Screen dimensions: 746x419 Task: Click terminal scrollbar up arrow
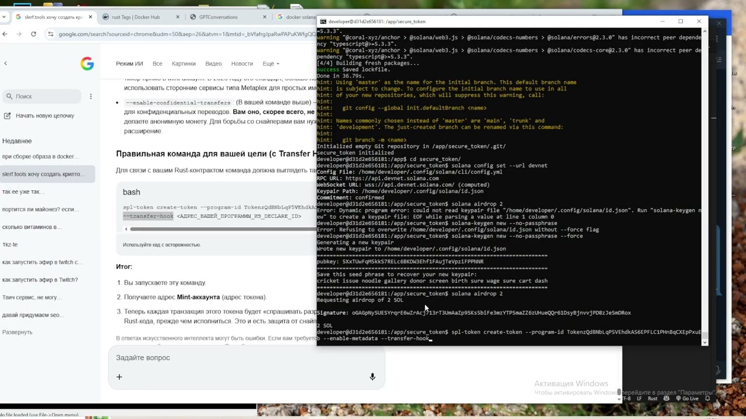click(x=704, y=31)
